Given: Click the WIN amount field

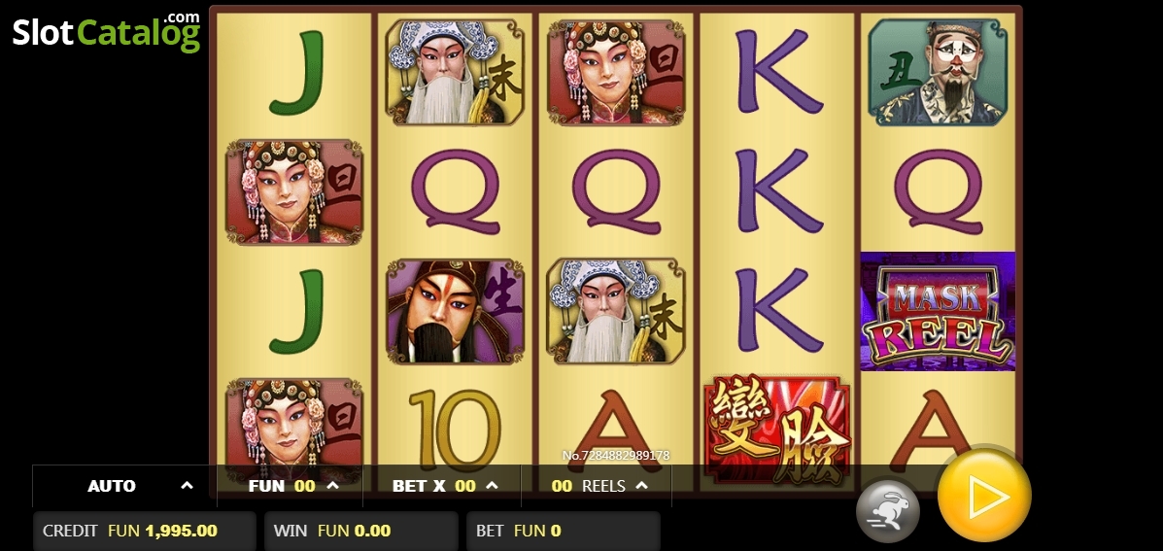Looking at the screenshot, I should coord(361,531).
